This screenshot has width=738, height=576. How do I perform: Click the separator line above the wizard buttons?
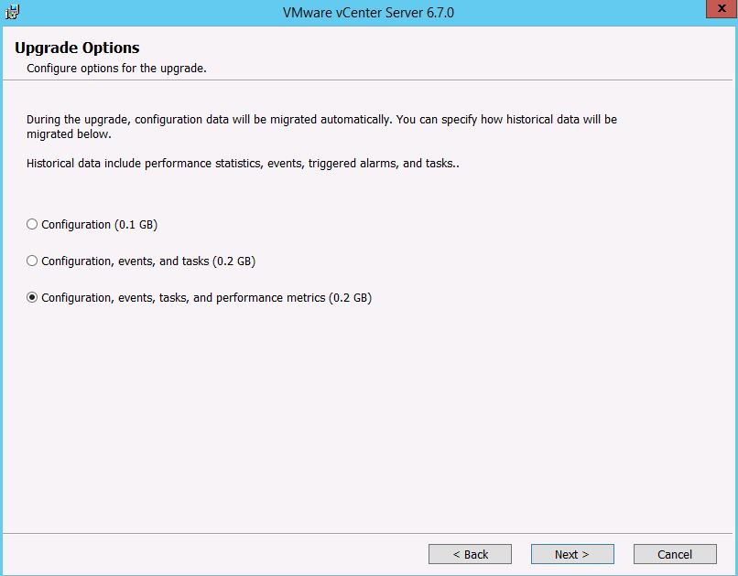(x=366, y=533)
